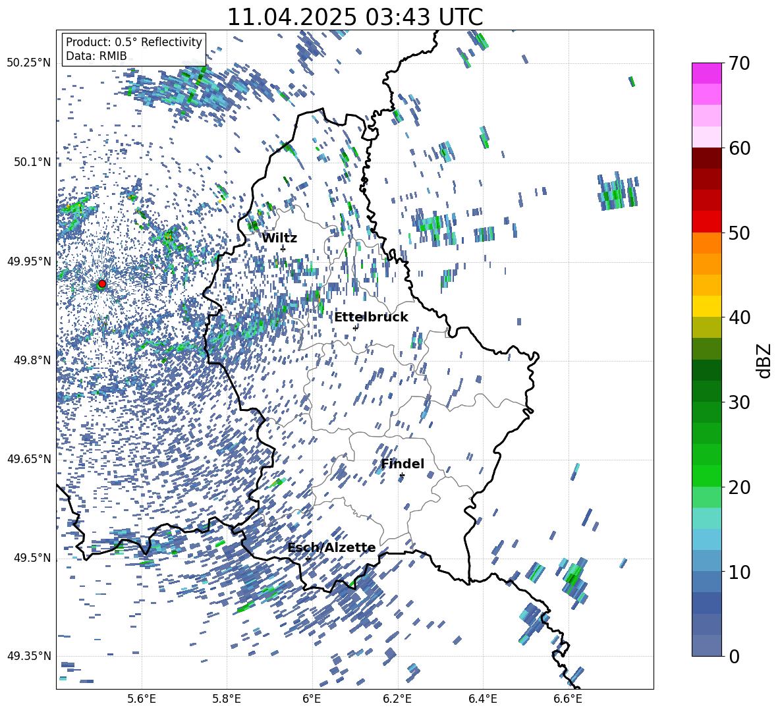Image resolution: width=780 pixels, height=712 pixels.
Task: Click the 50.25°N latitude label
Action: tap(29, 63)
